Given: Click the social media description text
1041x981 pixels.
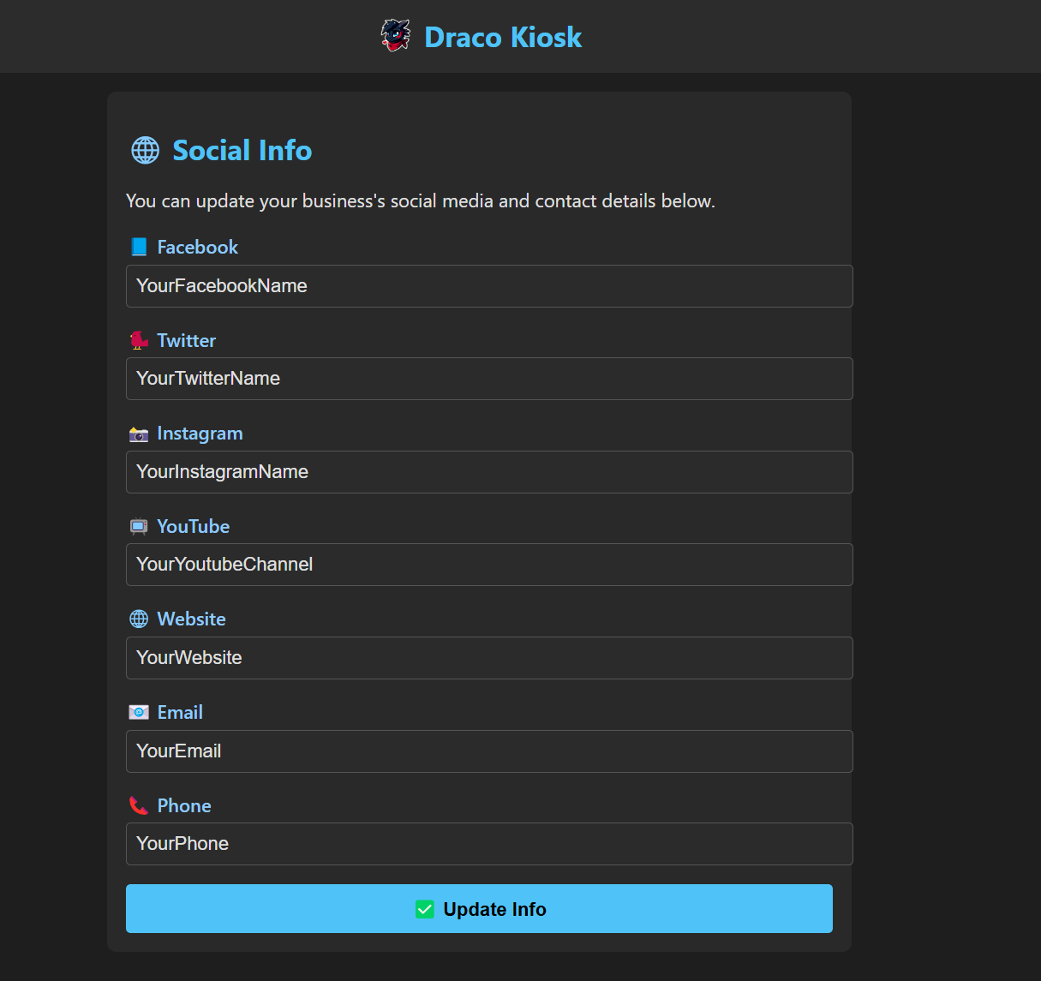Looking at the screenshot, I should tap(421, 200).
